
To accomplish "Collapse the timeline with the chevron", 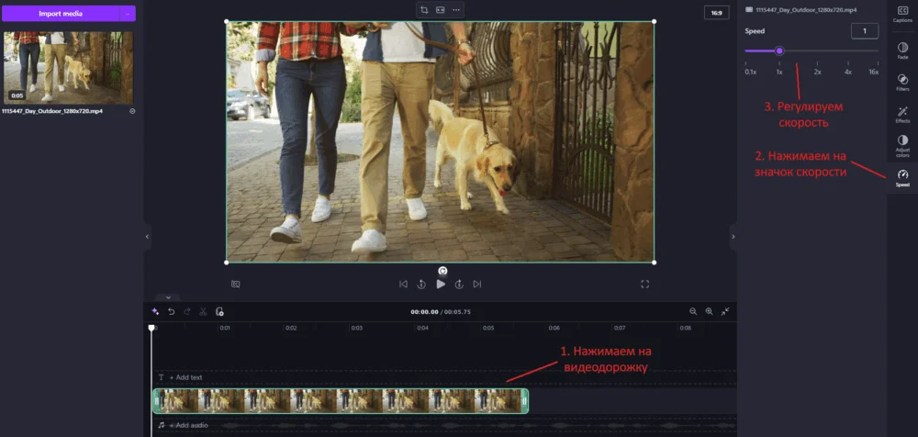I will (166, 297).
